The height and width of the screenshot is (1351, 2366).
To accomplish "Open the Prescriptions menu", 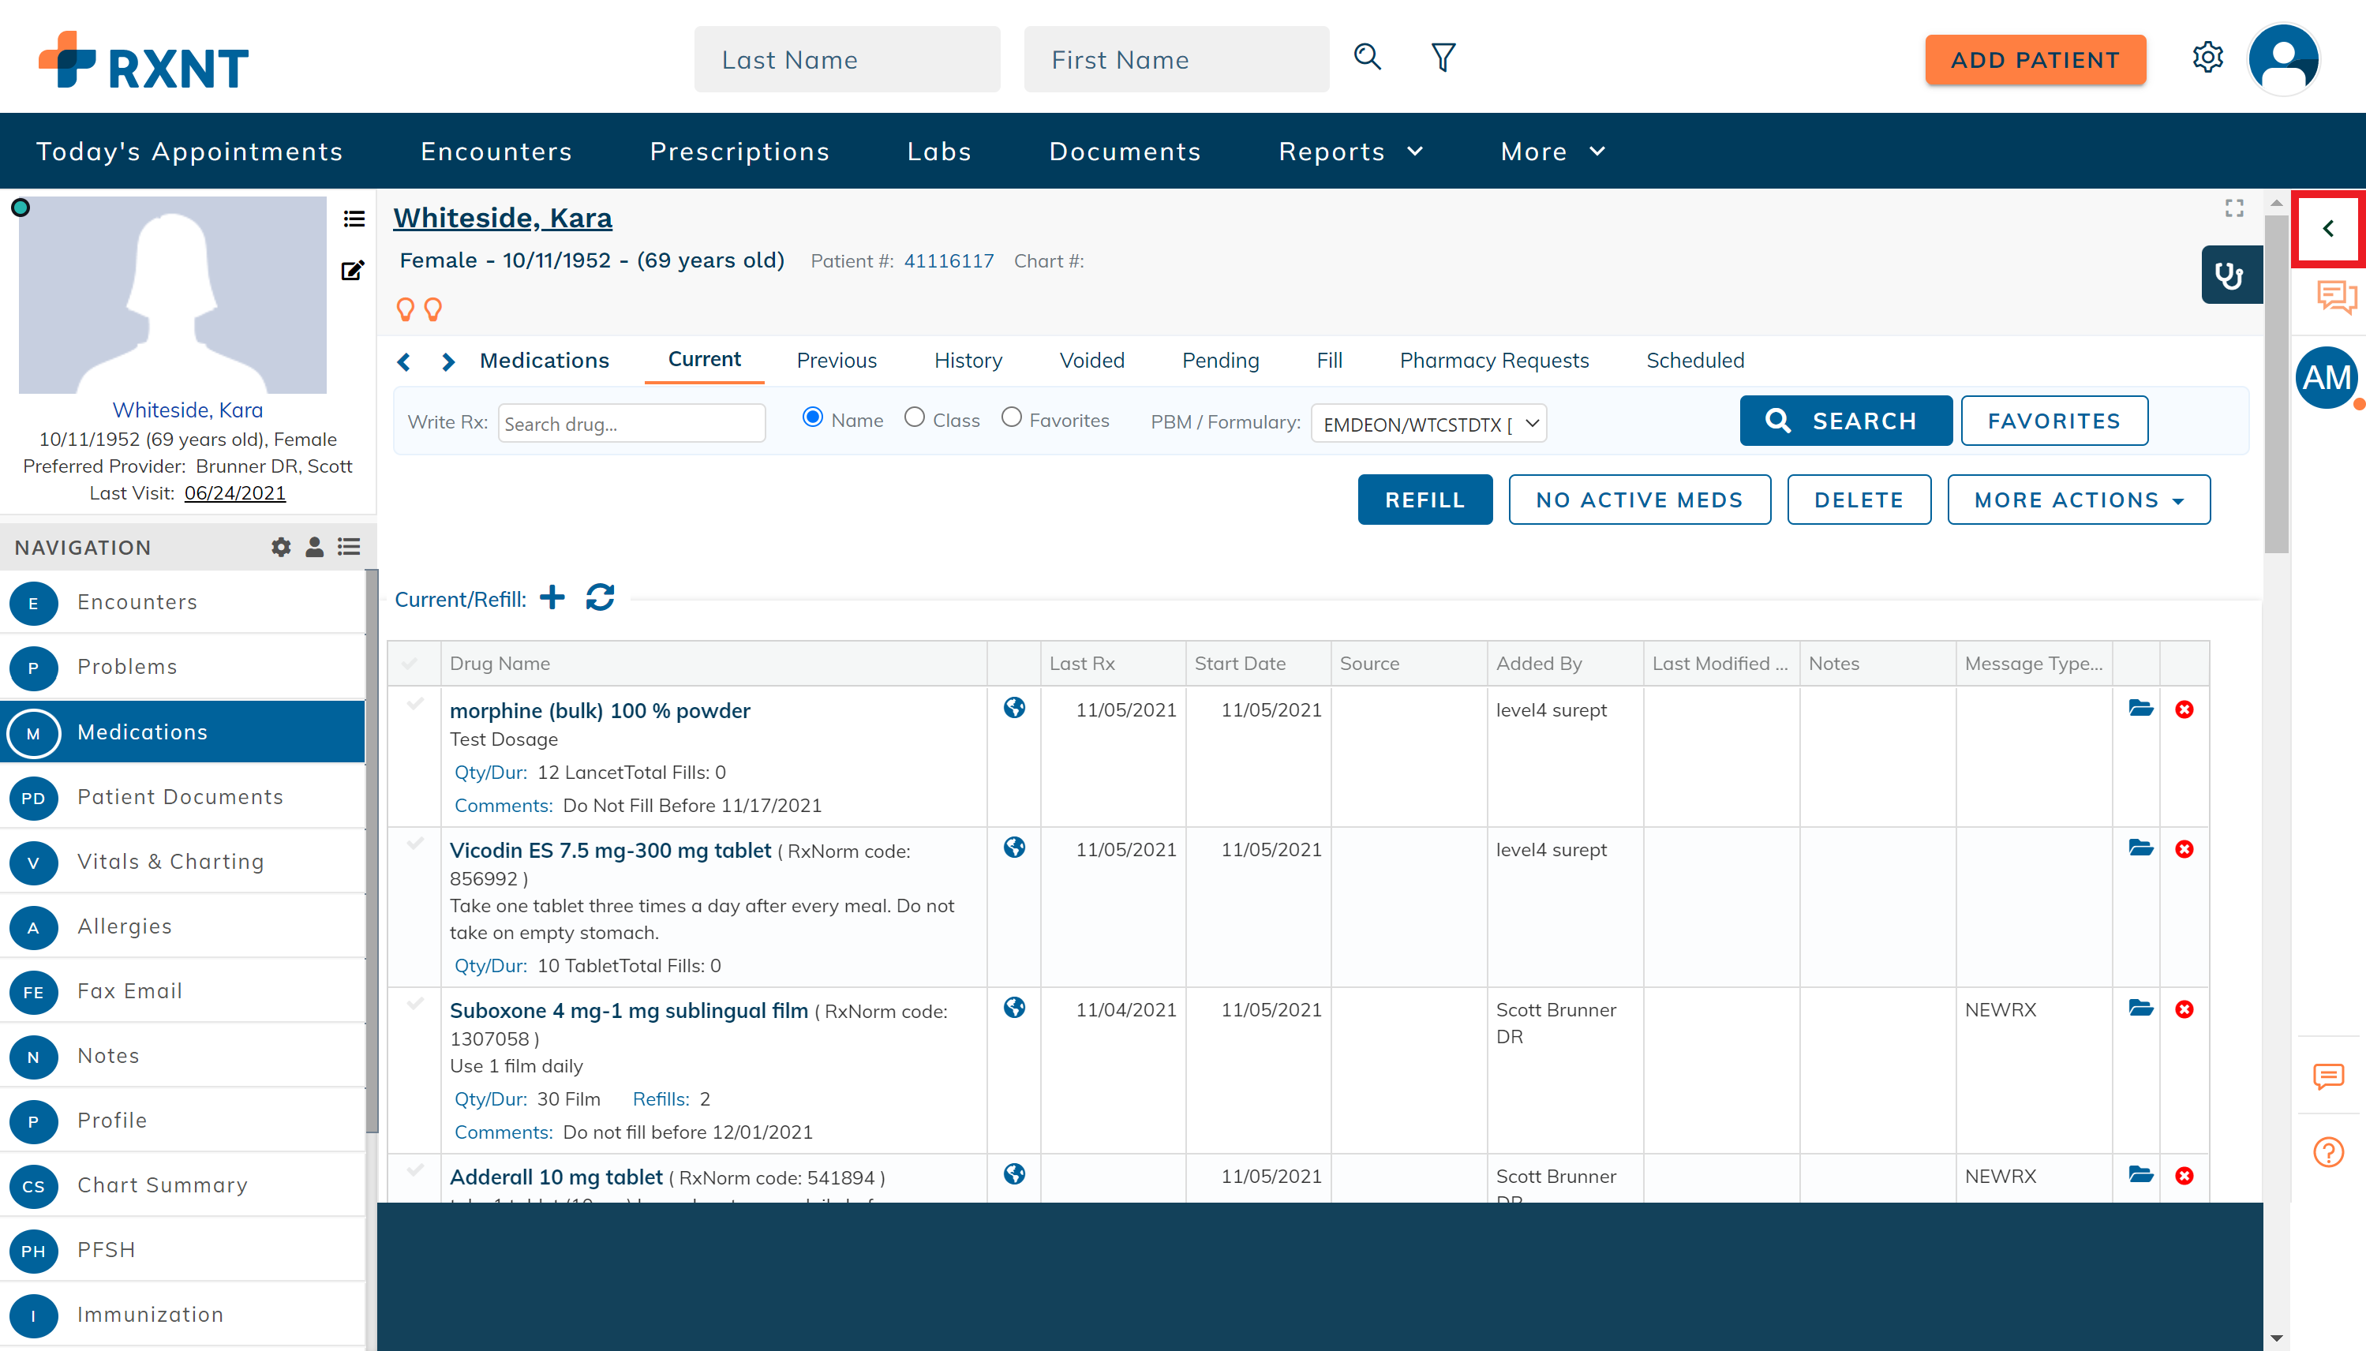I will [739, 152].
